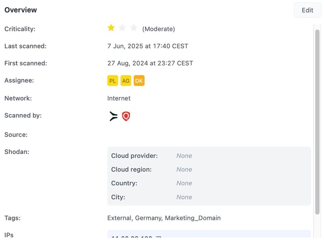Click the Tags value External, Germany, Marketing_Domain
Viewport: 324px width, 242px height.
[164, 218]
